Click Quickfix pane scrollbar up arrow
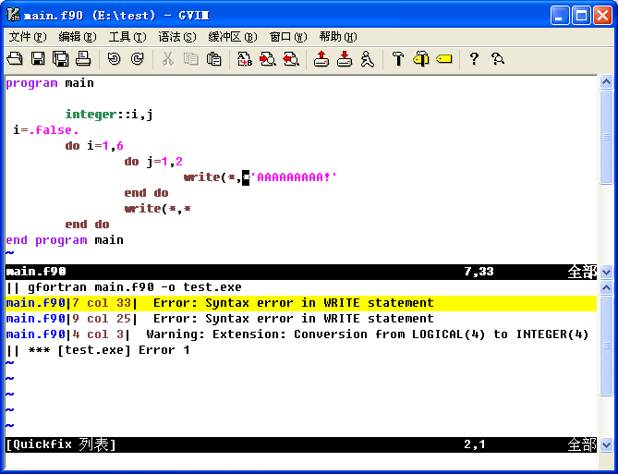618x474 pixels. click(606, 288)
